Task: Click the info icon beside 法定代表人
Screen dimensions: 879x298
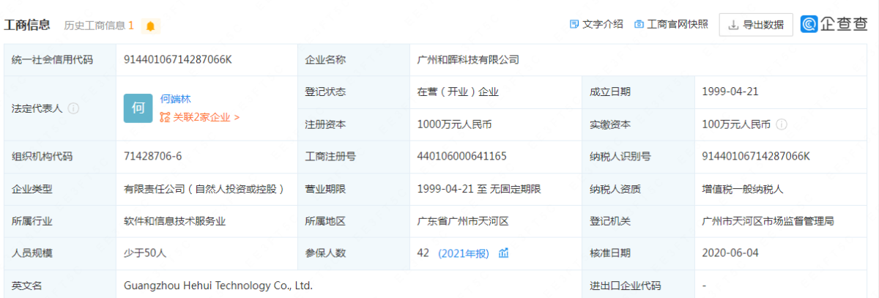Action: 73,108
